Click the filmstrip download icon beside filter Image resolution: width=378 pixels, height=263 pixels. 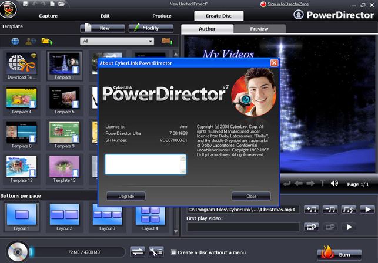(x=167, y=41)
